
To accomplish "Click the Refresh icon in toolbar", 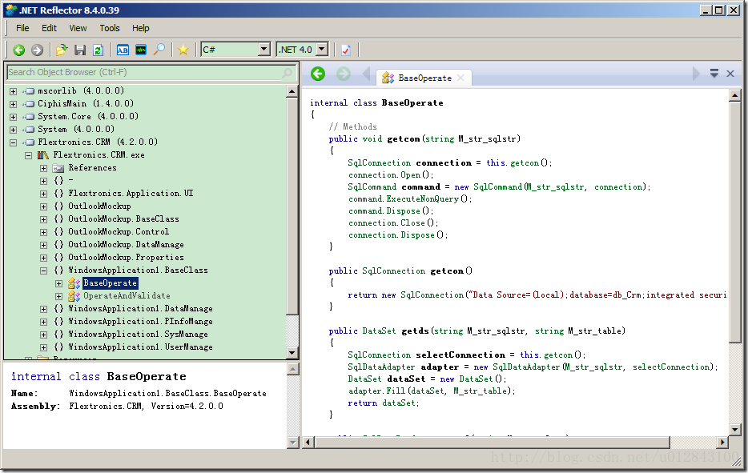I will [x=98, y=50].
